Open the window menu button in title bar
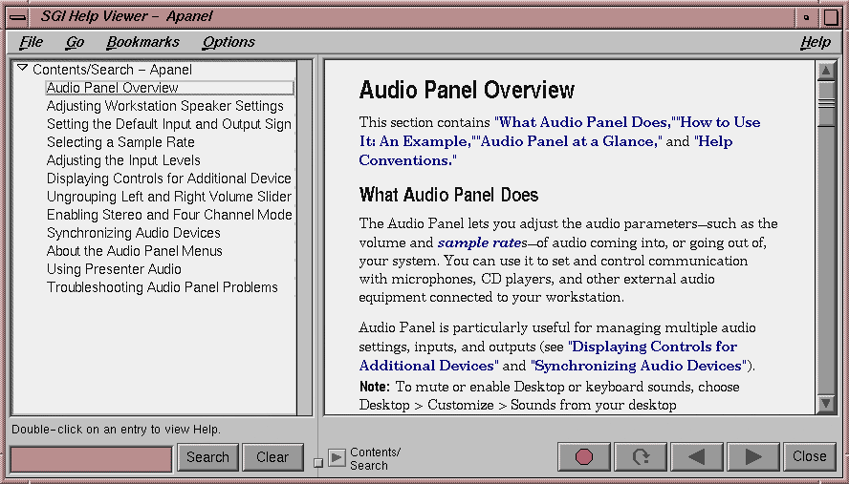This screenshot has height=484, width=849. click(x=18, y=17)
